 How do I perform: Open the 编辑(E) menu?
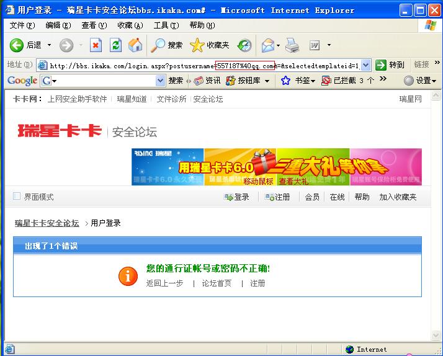(58, 25)
